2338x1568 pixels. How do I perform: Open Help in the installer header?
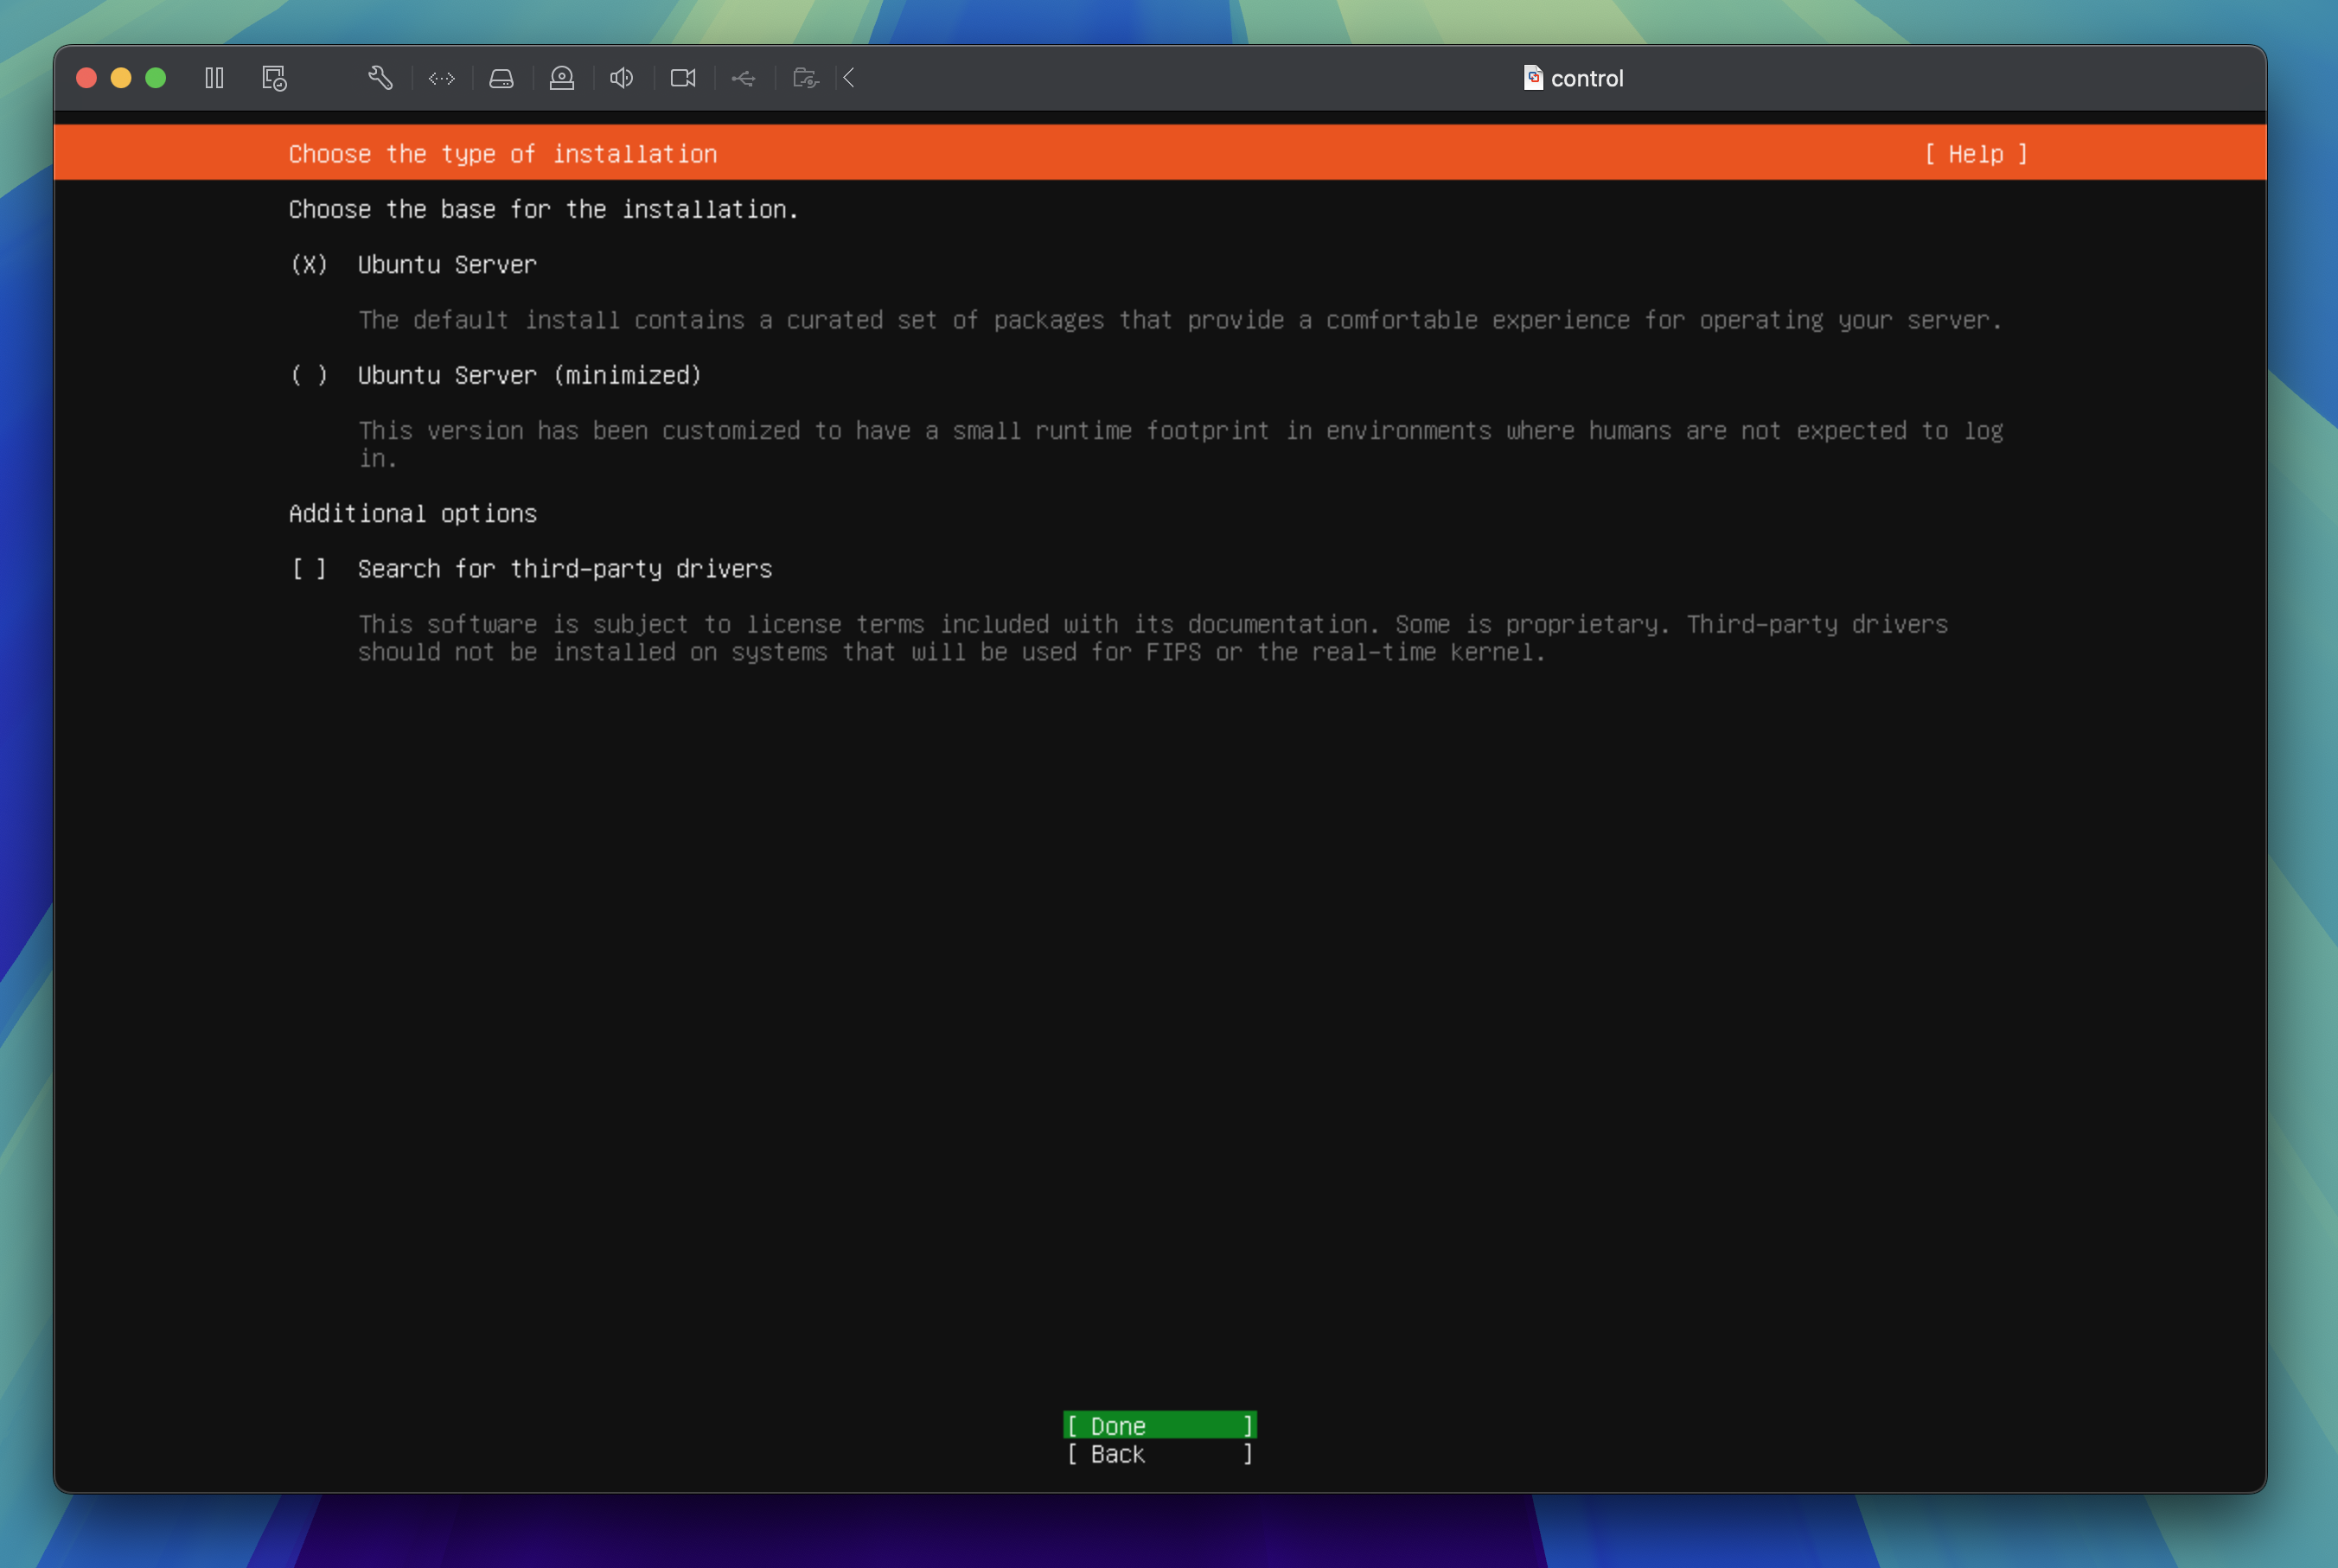(x=1976, y=154)
